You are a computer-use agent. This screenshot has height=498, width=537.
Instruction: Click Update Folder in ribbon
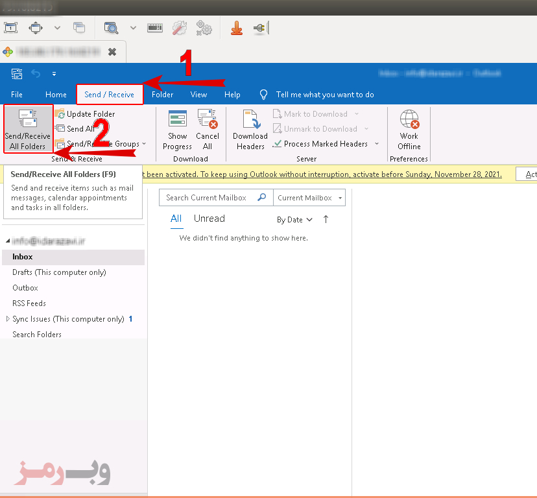click(x=85, y=114)
